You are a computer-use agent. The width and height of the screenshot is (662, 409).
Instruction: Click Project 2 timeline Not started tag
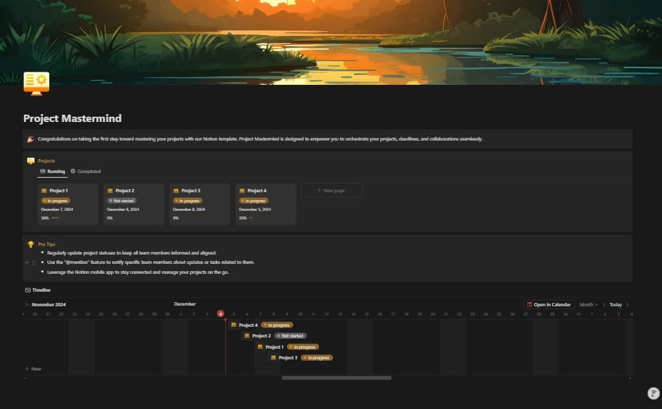click(x=291, y=335)
